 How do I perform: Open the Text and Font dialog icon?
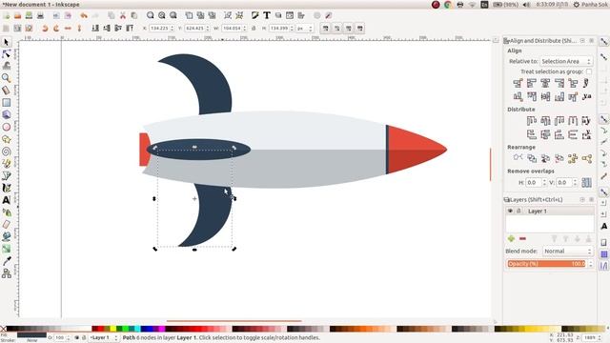(267, 15)
